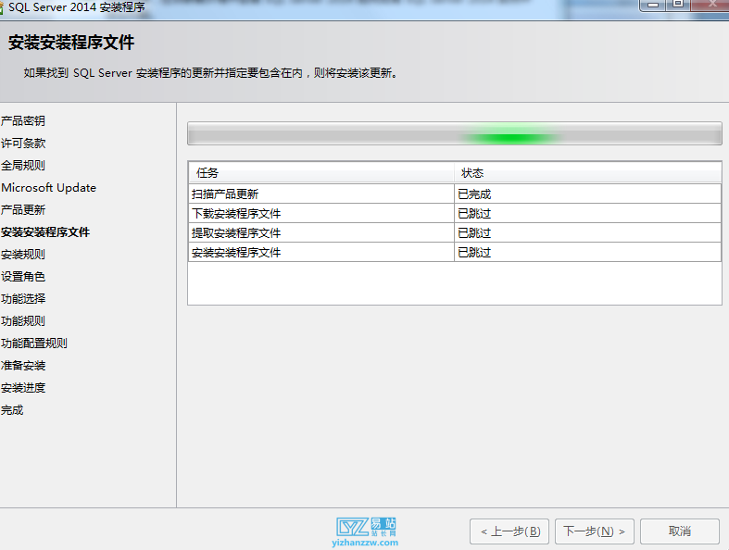Click the SQL Server 2014 title bar icon
Image resolution: width=729 pixels, height=550 pixels.
(2, 8)
